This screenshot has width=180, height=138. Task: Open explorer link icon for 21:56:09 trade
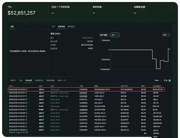pyautogui.click(x=26, y=113)
